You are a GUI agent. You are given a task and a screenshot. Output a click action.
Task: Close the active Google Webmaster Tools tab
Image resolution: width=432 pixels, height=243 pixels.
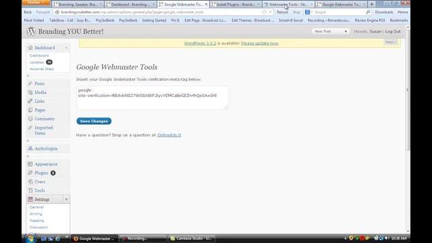tap(206, 5)
